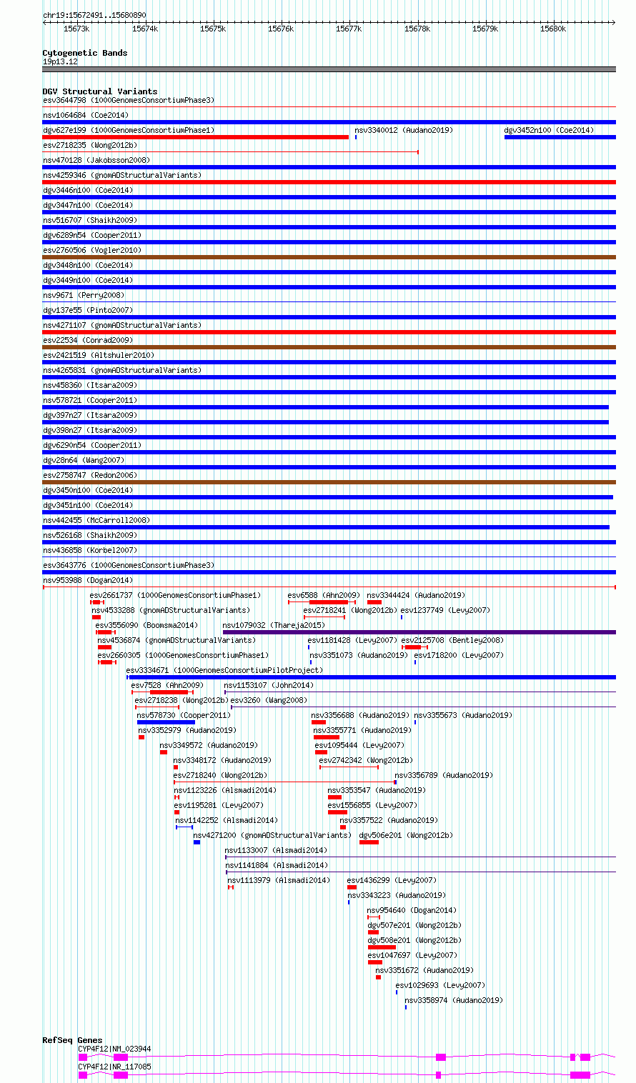
Task: Click the chr19:15672491..15680890 region label
Action: pos(94,15)
